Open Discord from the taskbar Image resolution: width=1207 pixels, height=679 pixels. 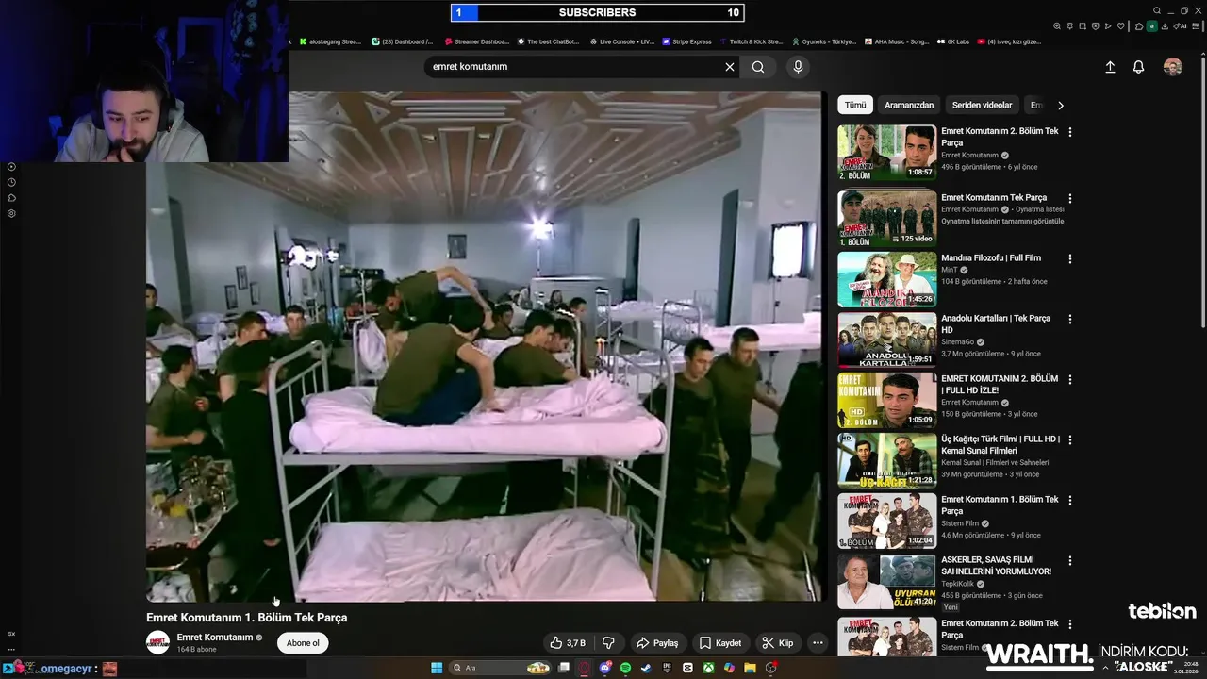[x=604, y=668]
